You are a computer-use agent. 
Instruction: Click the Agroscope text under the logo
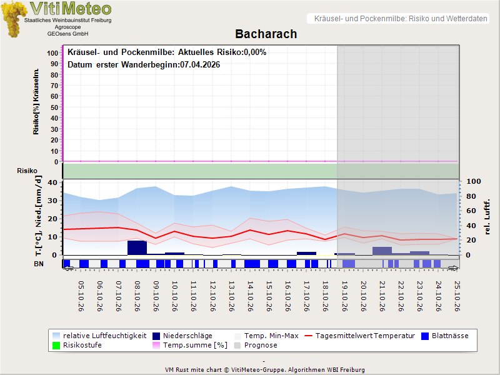pyautogui.click(x=67, y=27)
